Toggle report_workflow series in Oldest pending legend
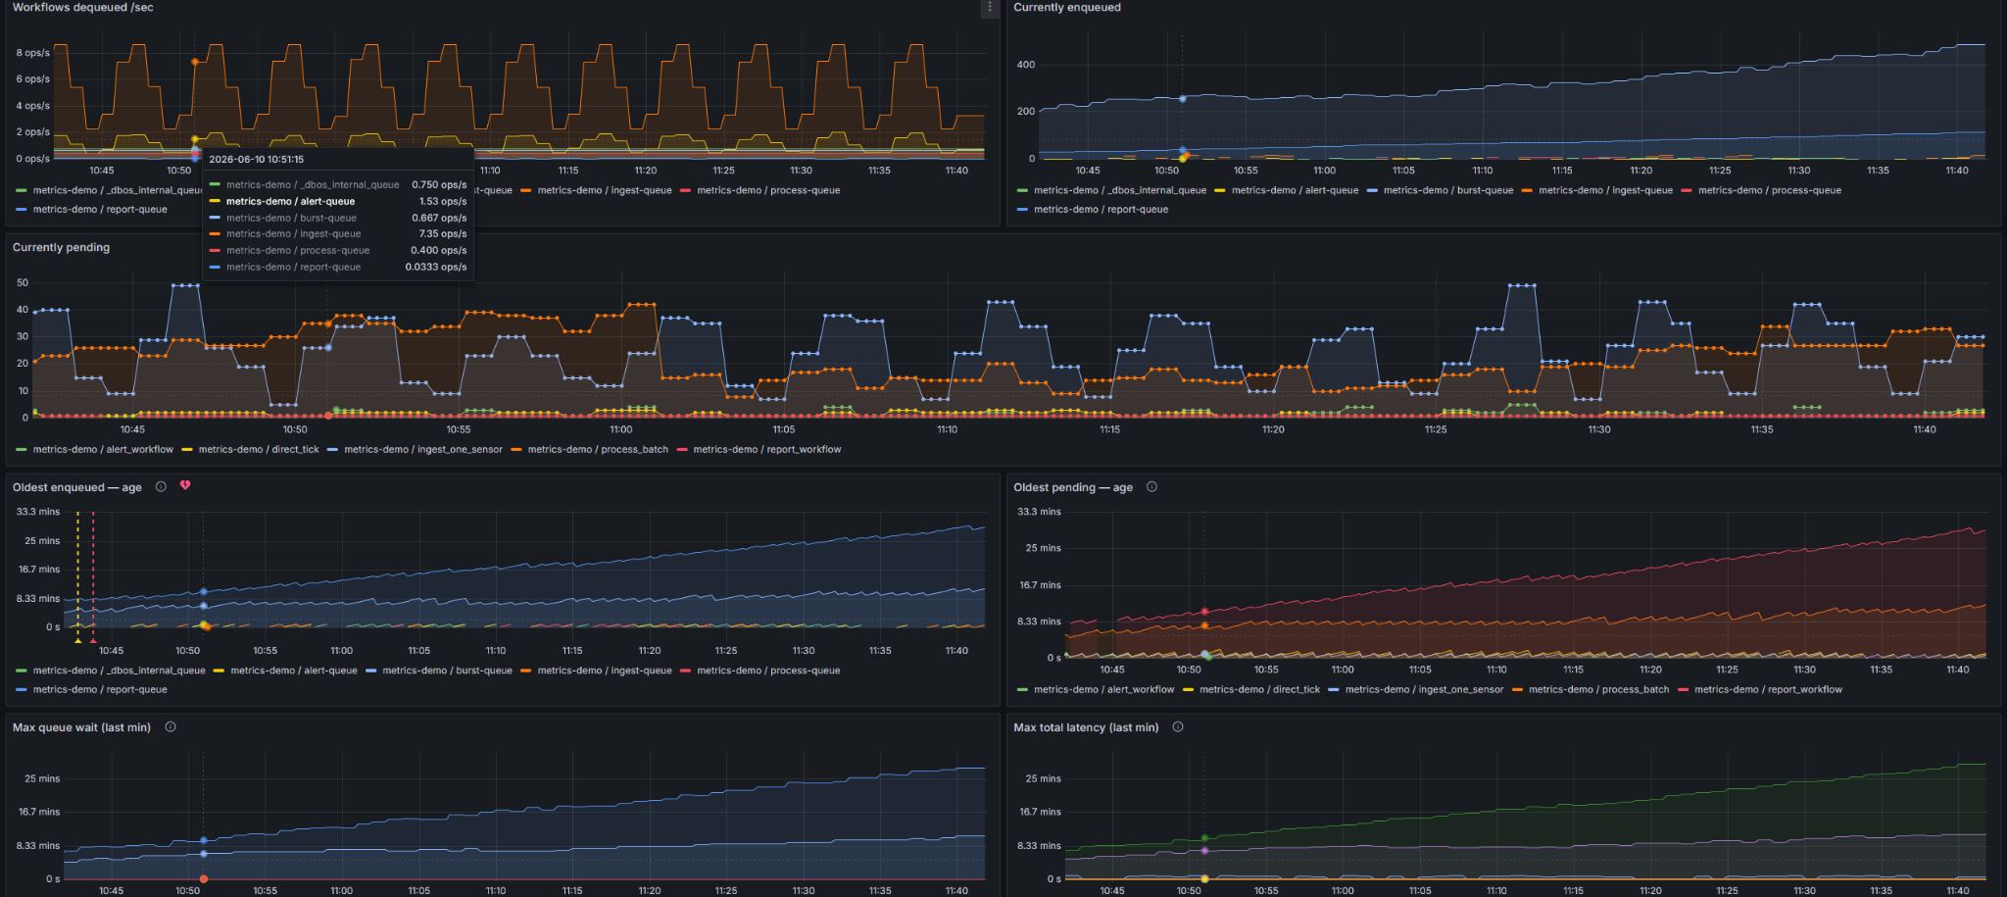This screenshot has width=2007, height=897. (x=1768, y=690)
